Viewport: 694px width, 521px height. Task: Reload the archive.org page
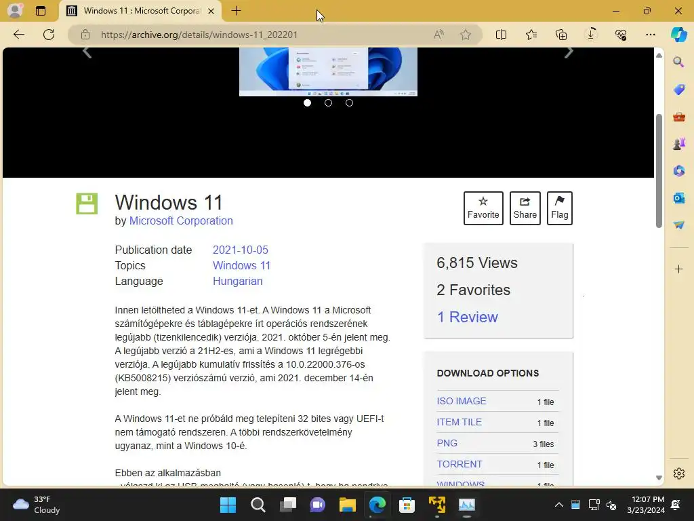pos(49,35)
